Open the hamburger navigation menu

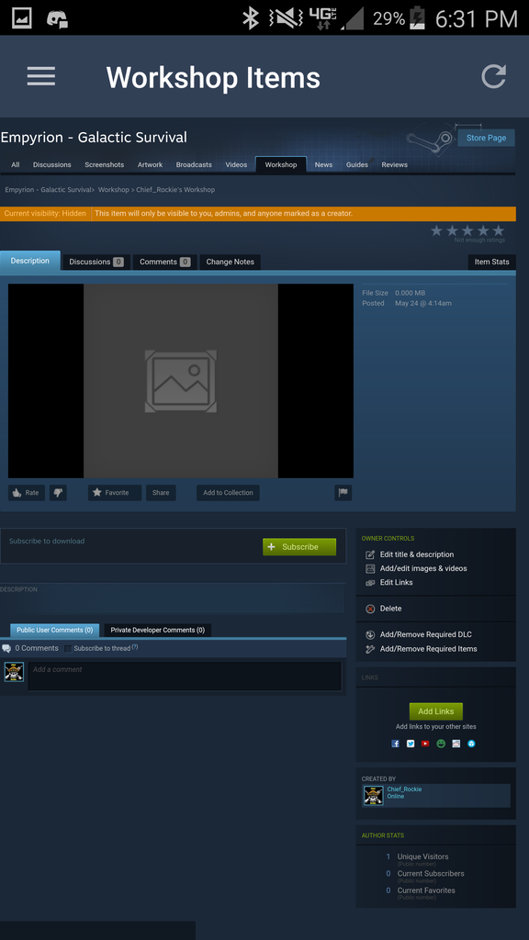[40, 76]
